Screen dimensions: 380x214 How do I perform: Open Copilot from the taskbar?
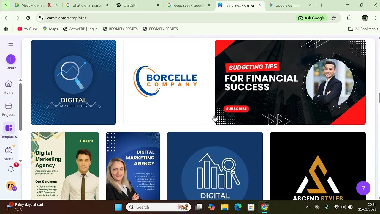[212, 207]
